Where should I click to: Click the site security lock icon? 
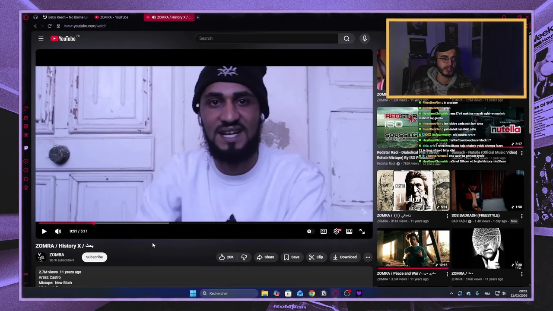58,26
